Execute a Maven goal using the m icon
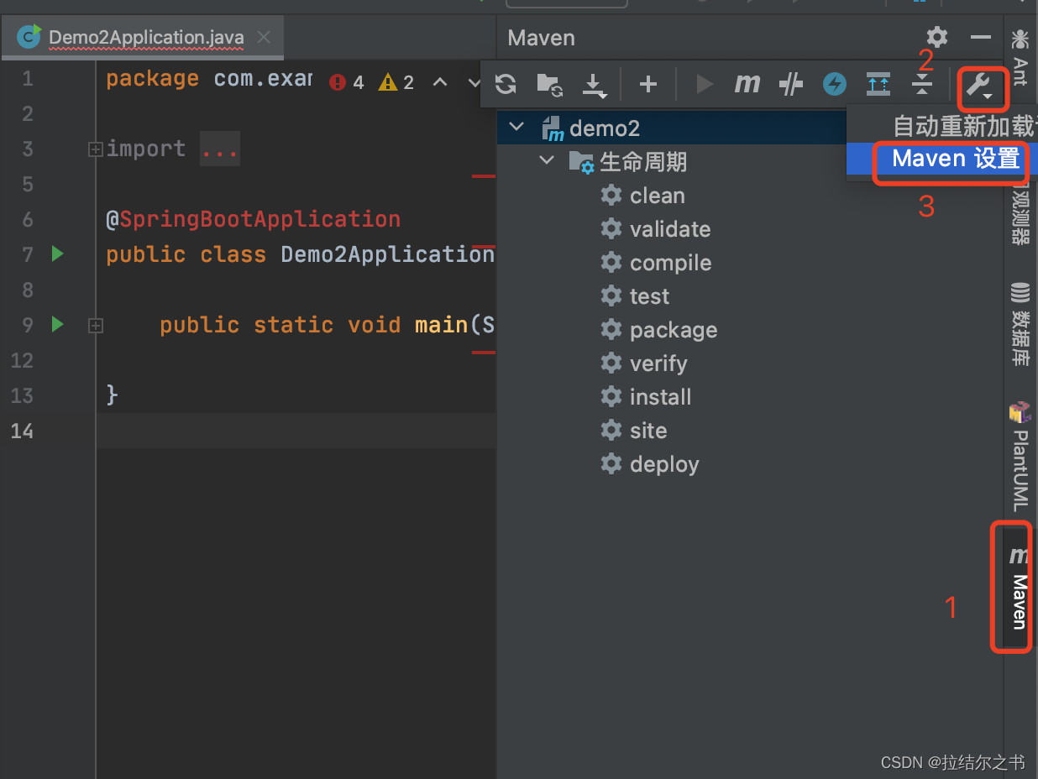1038x779 pixels. [x=747, y=84]
